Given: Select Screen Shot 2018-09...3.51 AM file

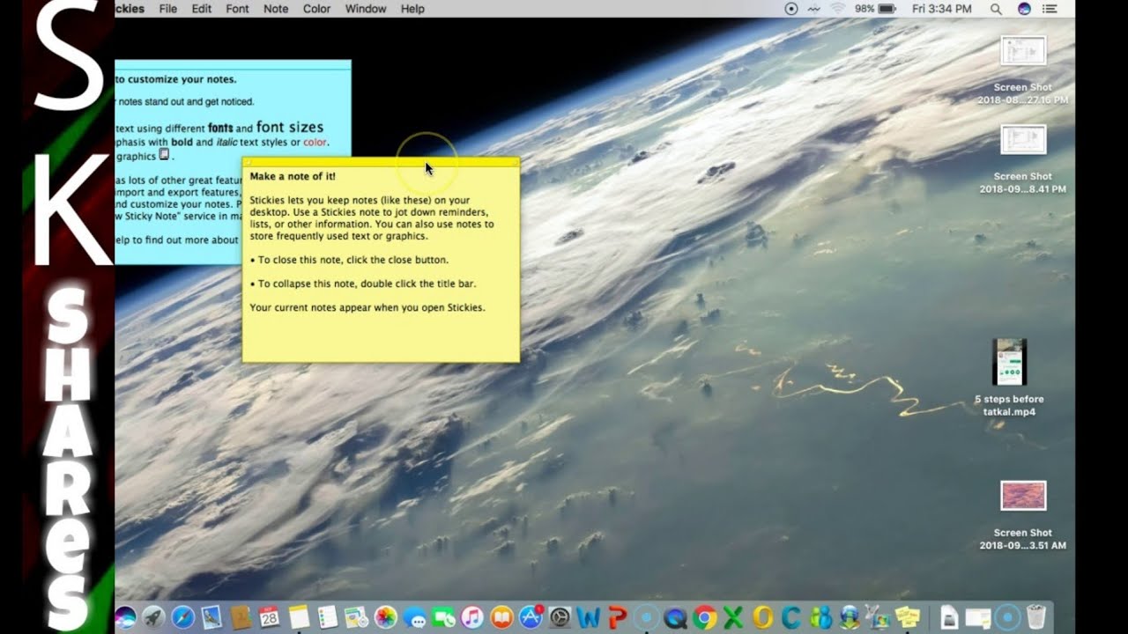Looking at the screenshot, I should coord(1023,516).
